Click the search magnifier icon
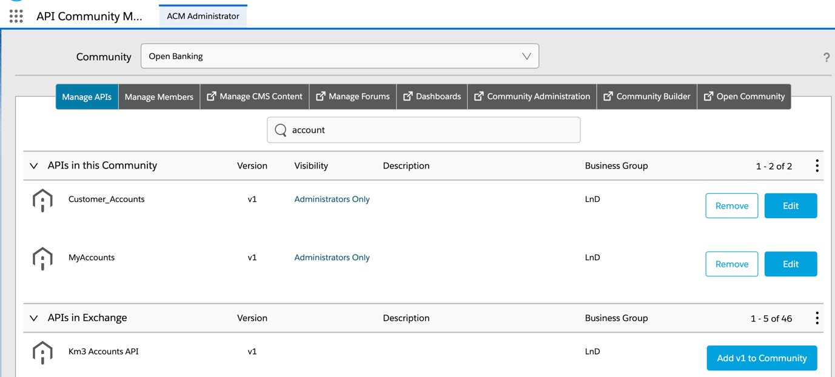The image size is (835, 377). (x=281, y=130)
